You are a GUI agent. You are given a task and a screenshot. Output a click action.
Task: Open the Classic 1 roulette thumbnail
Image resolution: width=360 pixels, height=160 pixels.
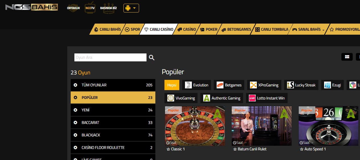[195, 126]
